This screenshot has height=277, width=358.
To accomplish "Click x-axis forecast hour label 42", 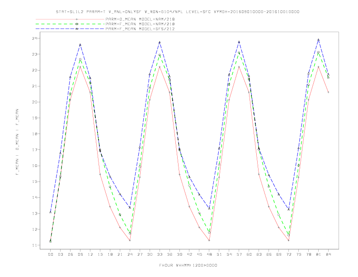I will (x=189, y=254).
